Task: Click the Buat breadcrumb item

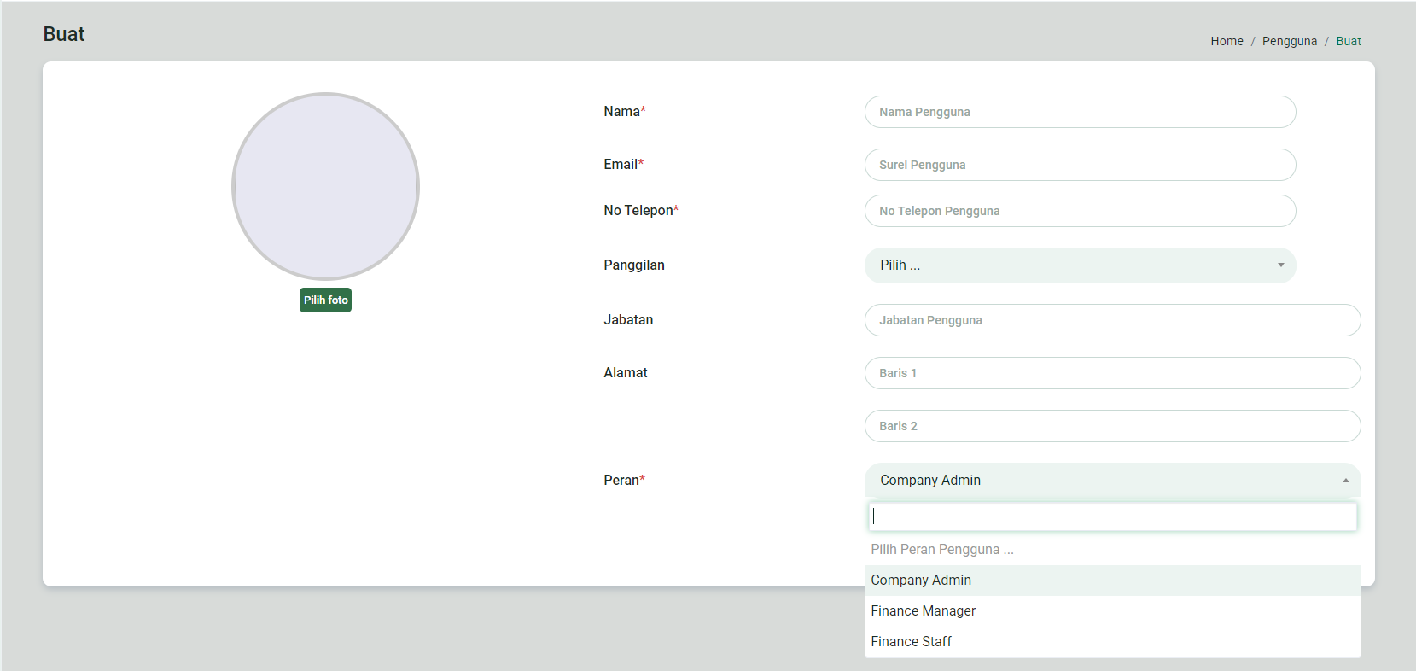Action: point(1348,41)
